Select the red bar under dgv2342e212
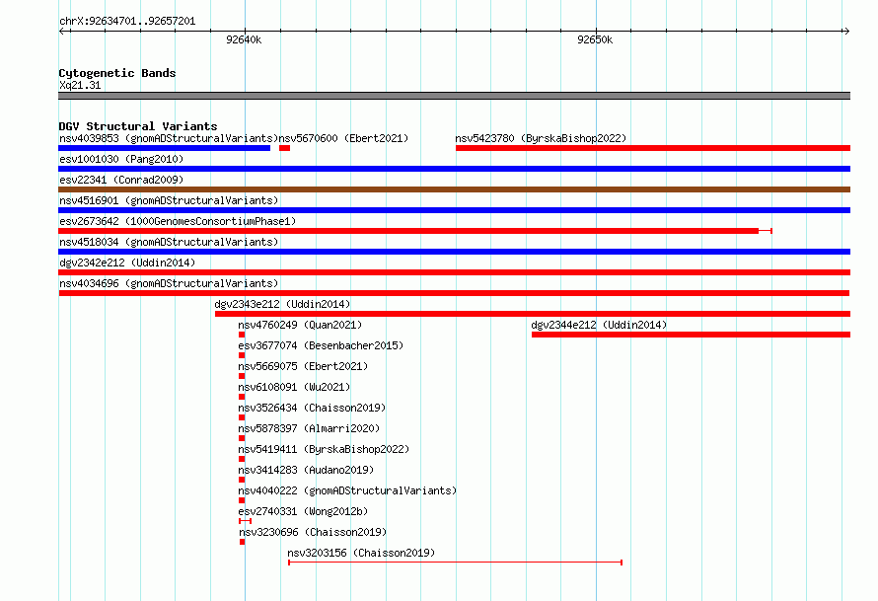Screen dimensions: 878x601 tap(454, 272)
